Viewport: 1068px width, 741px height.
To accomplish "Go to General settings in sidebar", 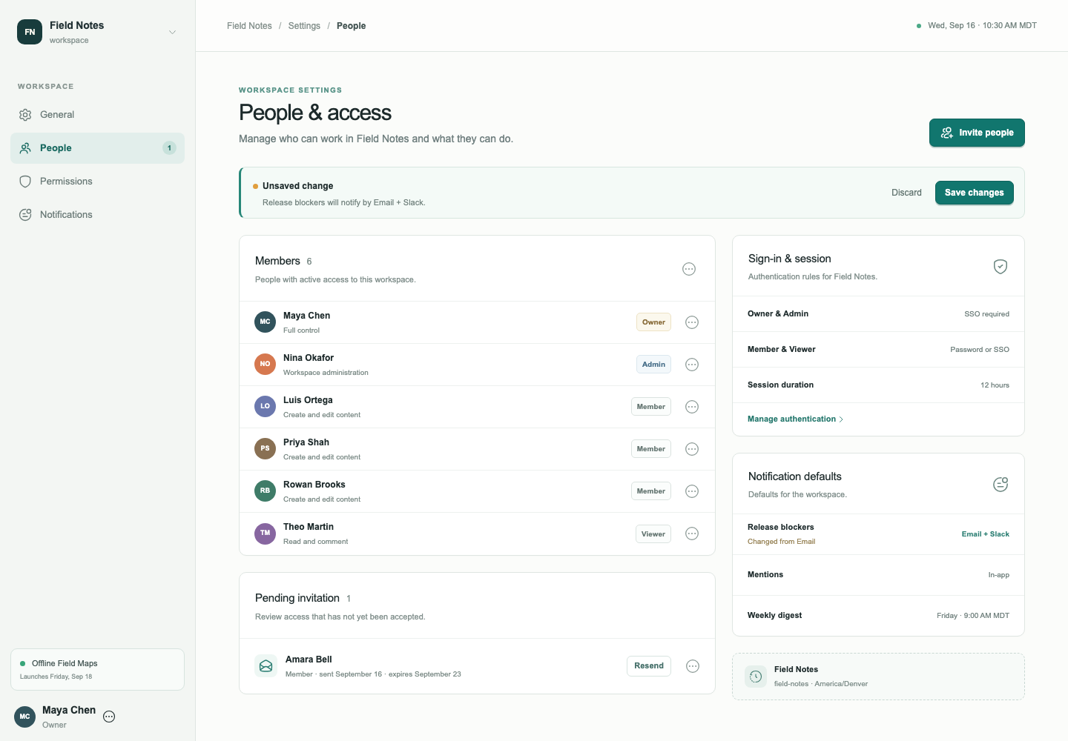I will pos(97,115).
